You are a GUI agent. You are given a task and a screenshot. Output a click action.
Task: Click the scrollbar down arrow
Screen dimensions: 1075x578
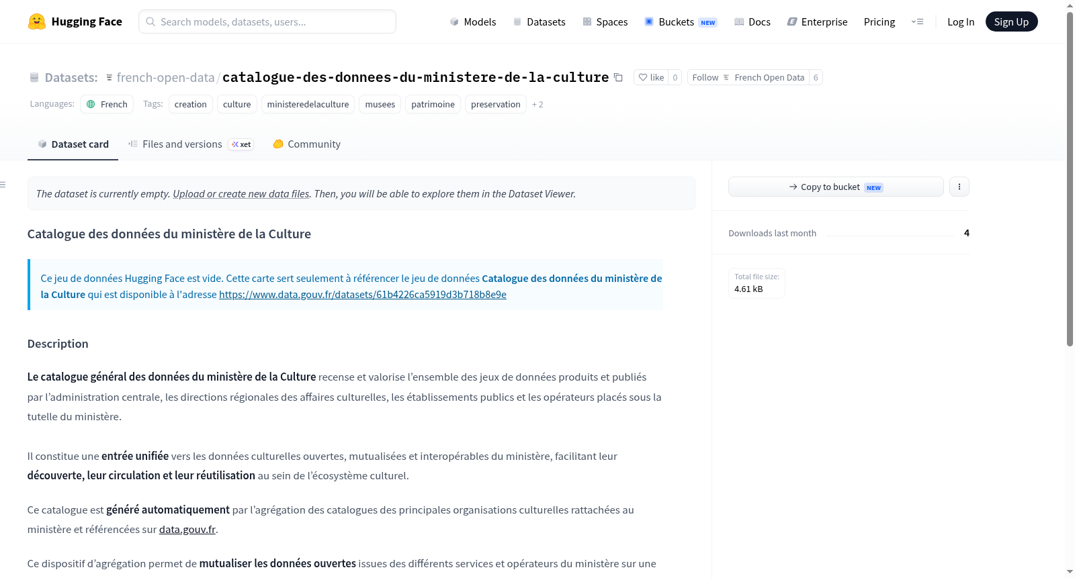(1070, 572)
